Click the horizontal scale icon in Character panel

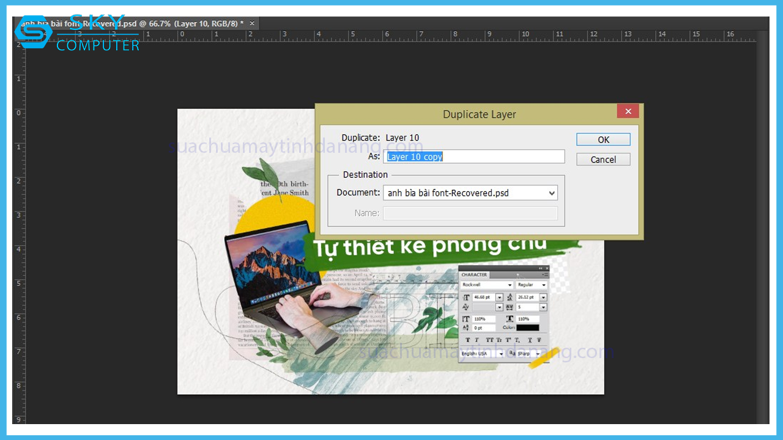510,319
